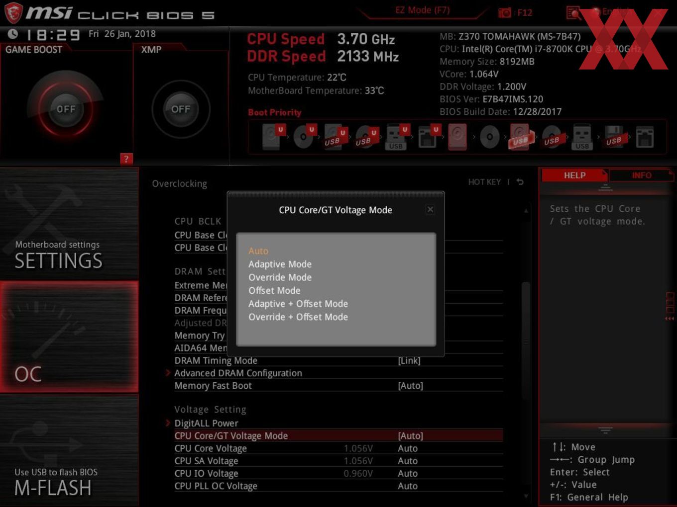
Task: Expand Advanced DRAM Configuration submenu
Action: click(238, 373)
